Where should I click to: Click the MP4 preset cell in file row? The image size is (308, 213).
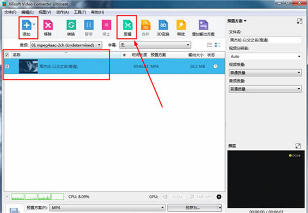[155, 67]
